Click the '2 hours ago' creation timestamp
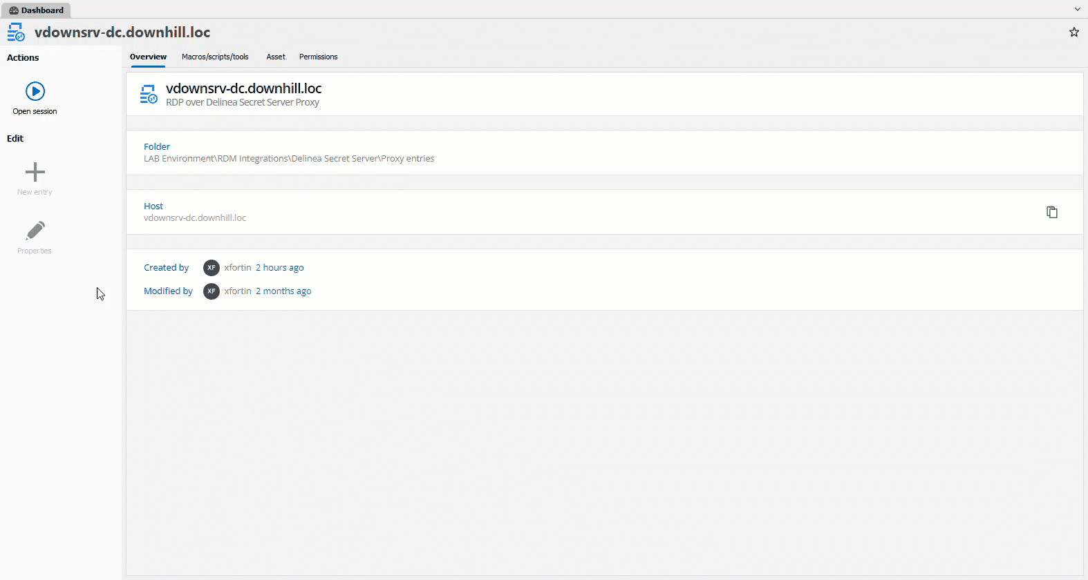The height and width of the screenshot is (580, 1088). (x=279, y=268)
